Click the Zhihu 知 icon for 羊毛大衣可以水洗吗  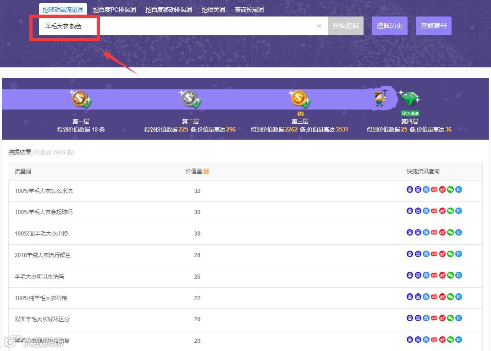(x=458, y=275)
